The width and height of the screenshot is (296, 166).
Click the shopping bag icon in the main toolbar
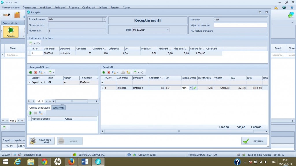point(17,15)
